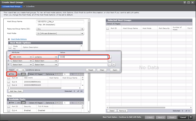Viewport: 196px width, 121px height.
Task: Remove filter condition row 1 with the minus icon
Action: point(110,57)
